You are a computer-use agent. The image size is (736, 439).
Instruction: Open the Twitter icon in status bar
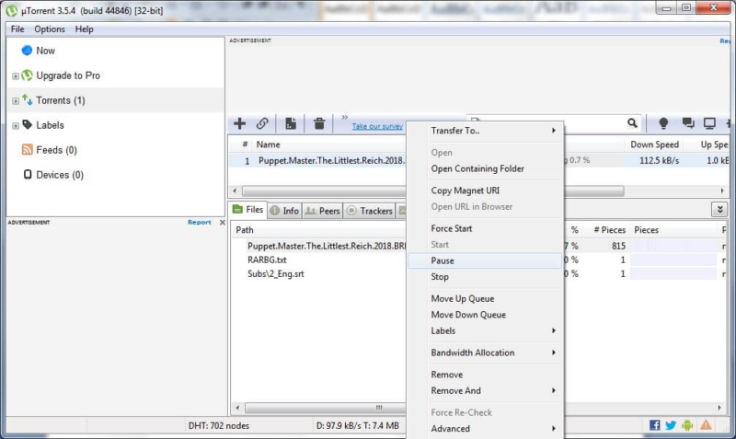coord(671,425)
